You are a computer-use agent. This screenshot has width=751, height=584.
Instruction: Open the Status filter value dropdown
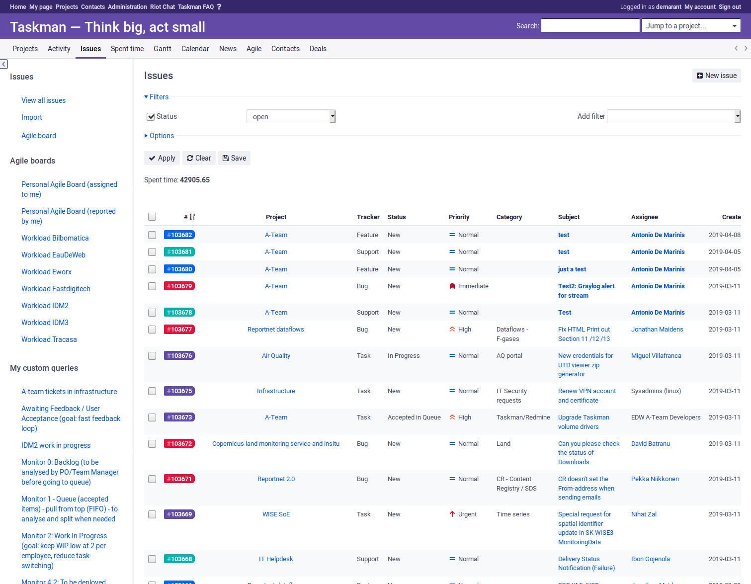291,117
